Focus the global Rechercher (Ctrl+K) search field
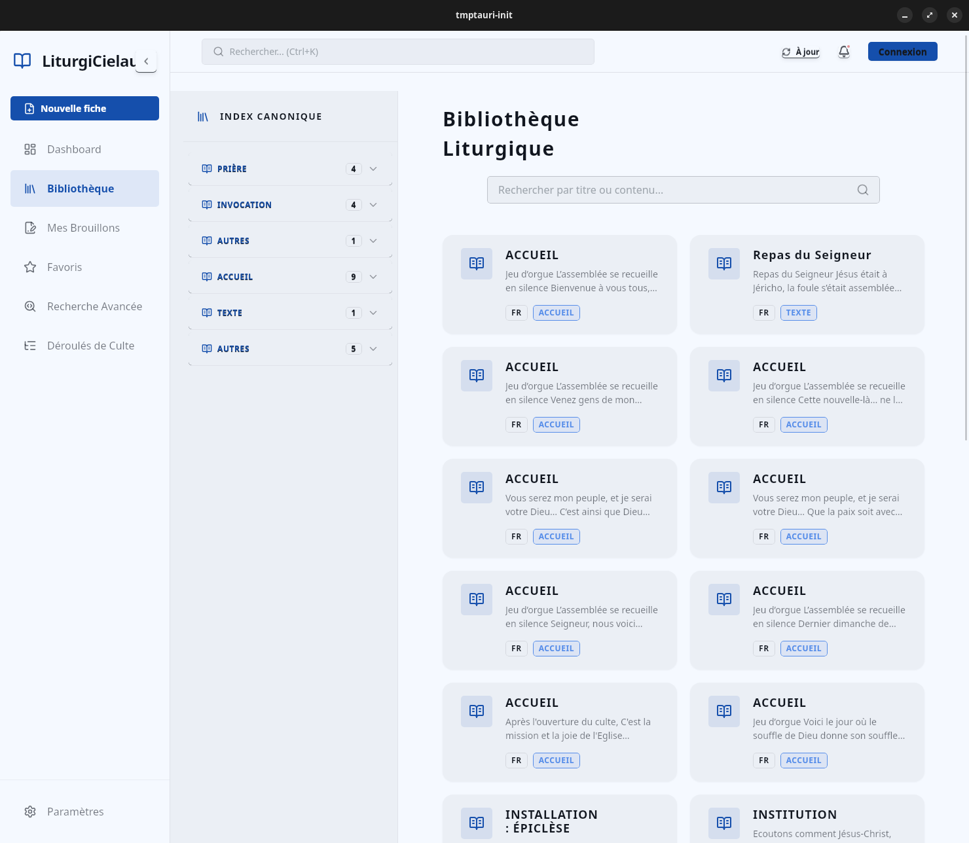Viewport: 969px width, 843px height. click(397, 52)
